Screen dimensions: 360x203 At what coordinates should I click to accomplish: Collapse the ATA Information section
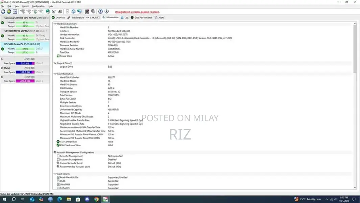pyautogui.click(x=55, y=74)
